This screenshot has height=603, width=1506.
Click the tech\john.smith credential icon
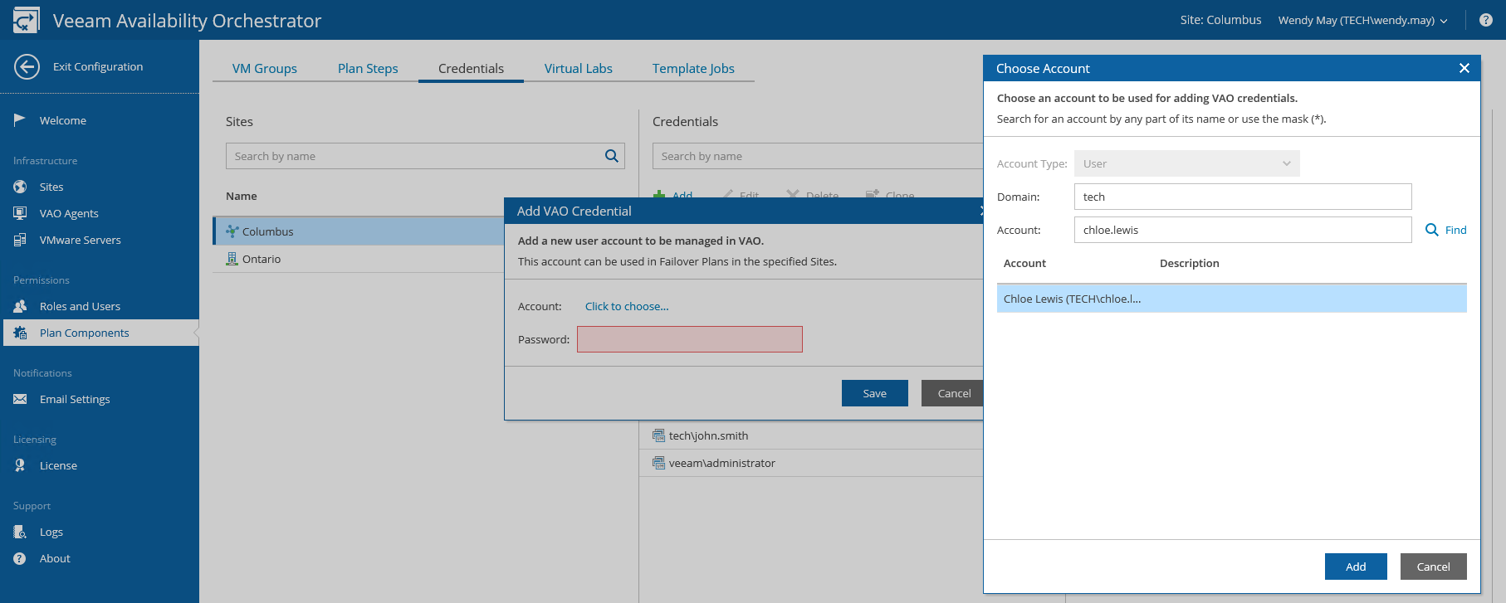point(659,435)
